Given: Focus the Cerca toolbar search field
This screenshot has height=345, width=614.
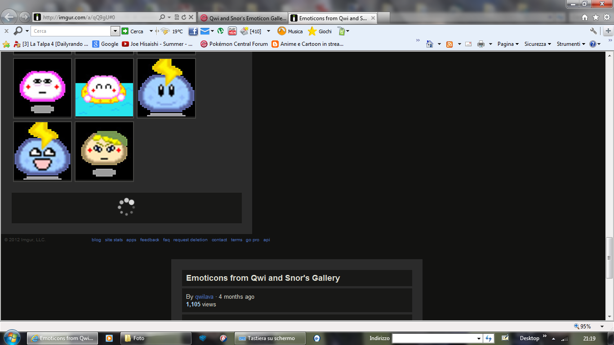Looking at the screenshot, I should tap(71, 31).
